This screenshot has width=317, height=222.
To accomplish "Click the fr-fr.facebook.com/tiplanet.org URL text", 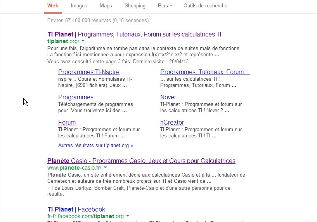I will pyautogui.click(x=85, y=216).
